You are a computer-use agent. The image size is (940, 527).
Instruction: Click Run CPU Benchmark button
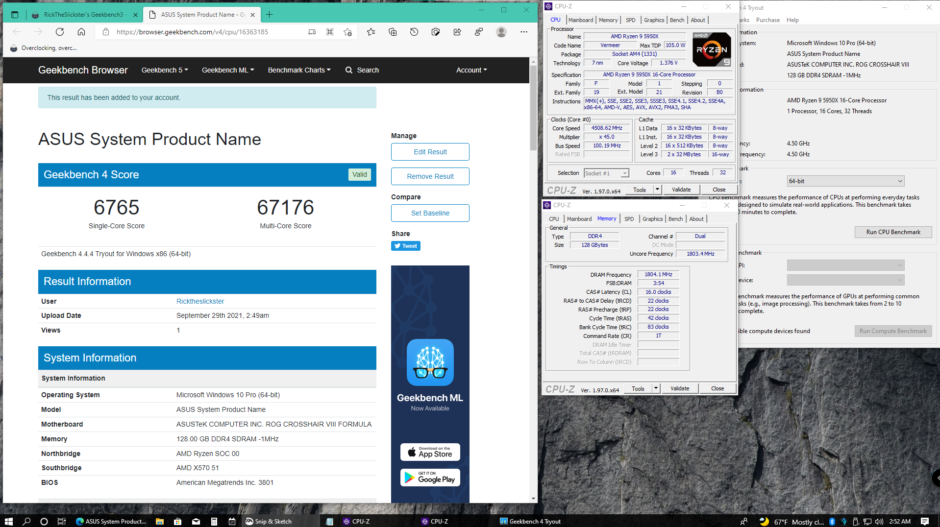tap(893, 232)
